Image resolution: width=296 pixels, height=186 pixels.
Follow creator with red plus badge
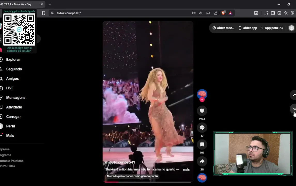coord(202,99)
